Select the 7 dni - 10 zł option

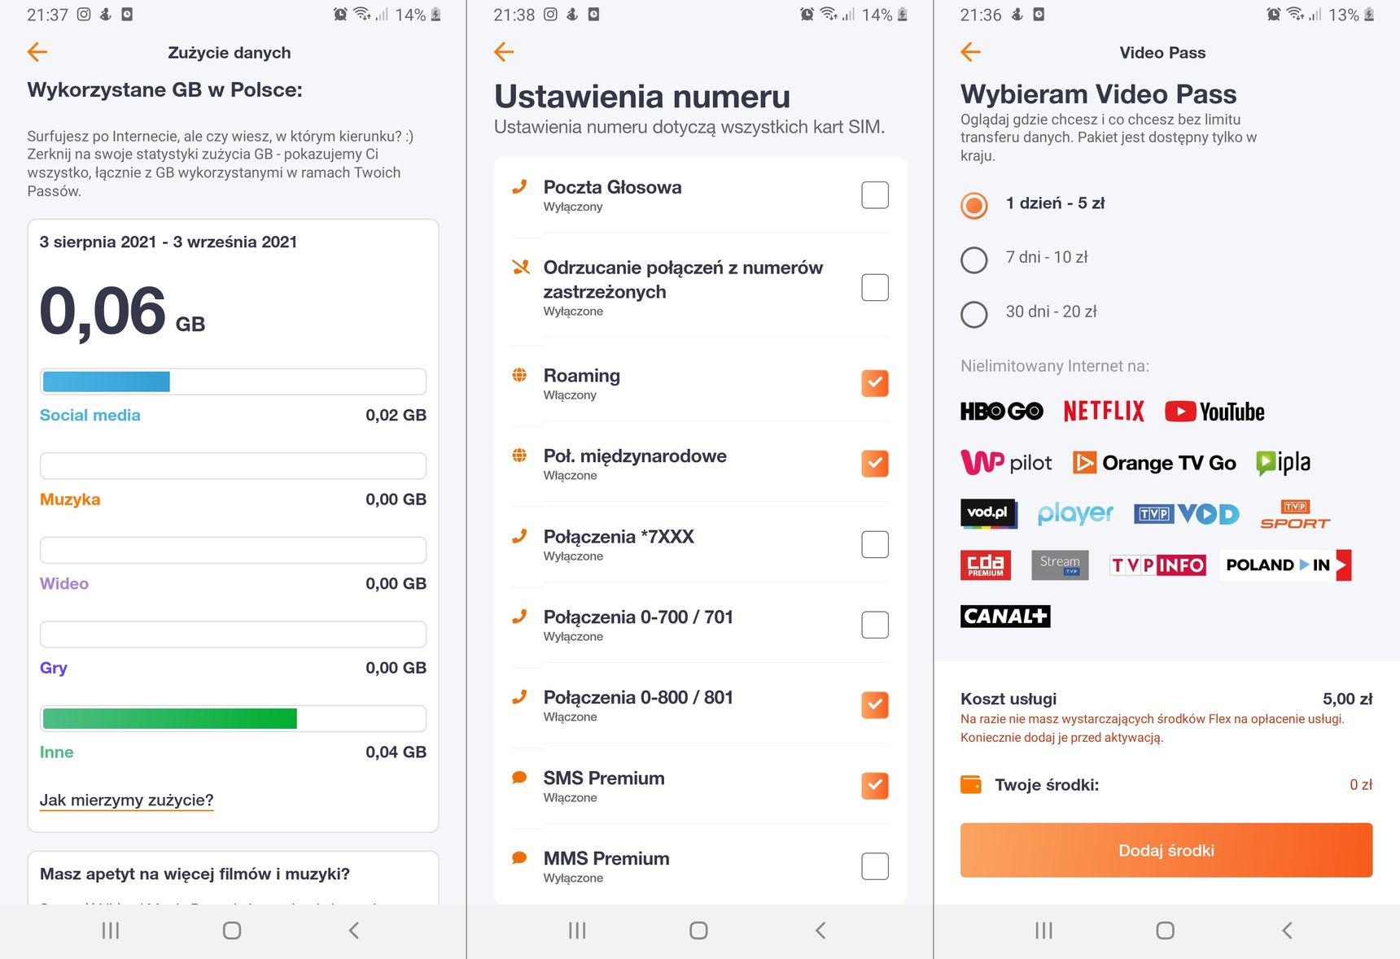[x=974, y=259]
